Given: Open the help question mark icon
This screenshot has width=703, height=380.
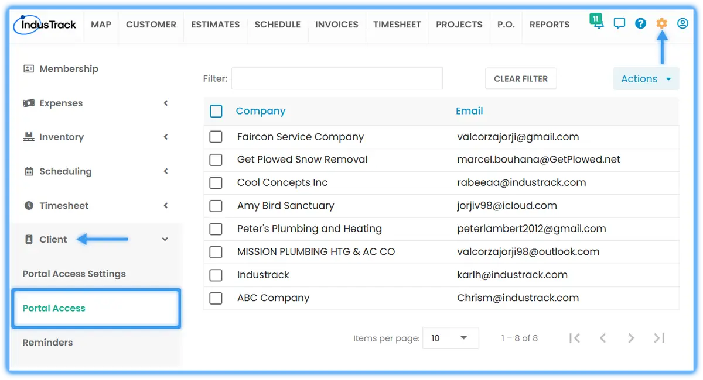Looking at the screenshot, I should click(x=640, y=23).
